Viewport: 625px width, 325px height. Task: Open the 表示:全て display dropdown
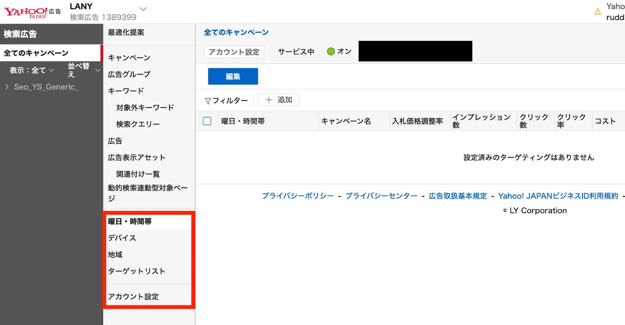coord(32,70)
